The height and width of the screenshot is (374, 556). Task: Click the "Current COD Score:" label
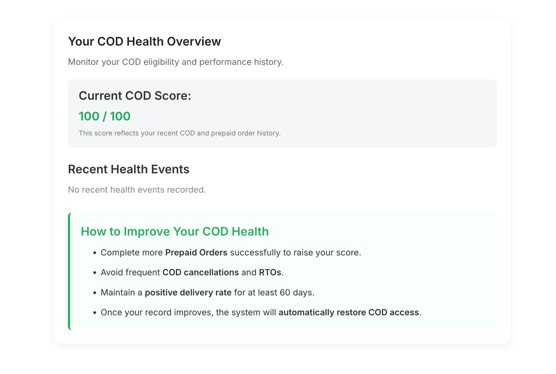(x=135, y=96)
